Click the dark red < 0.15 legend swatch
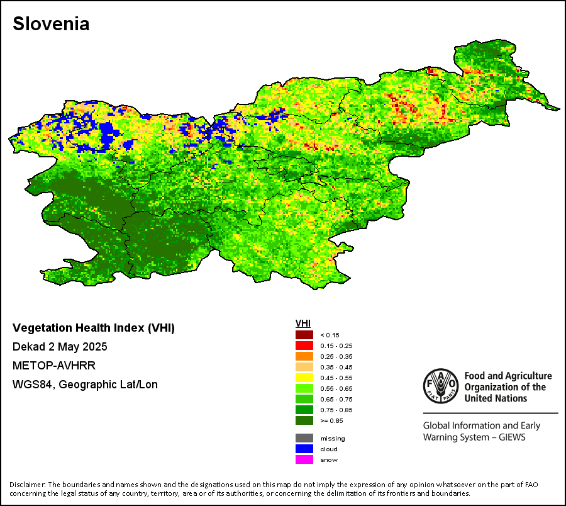 tap(304, 335)
